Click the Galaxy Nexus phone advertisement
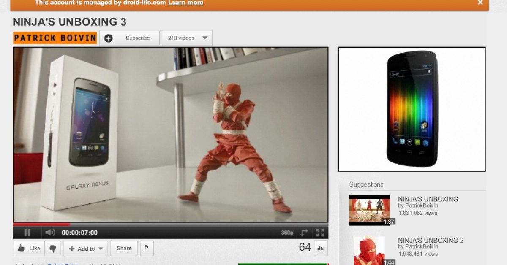Image resolution: width=507 pixels, height=265 pixels. [412, 109]
